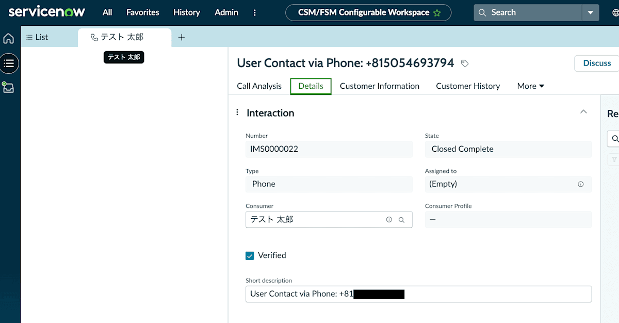Collapse the Interaction section chevron
The height and width of the screenshot is (323, 619).
pyautogui.click(x=583, y=112)
